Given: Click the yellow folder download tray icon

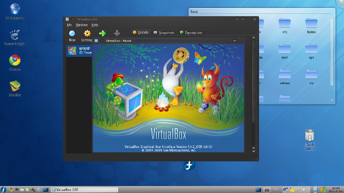Looking at the screenshot, I should coord(292,189).
